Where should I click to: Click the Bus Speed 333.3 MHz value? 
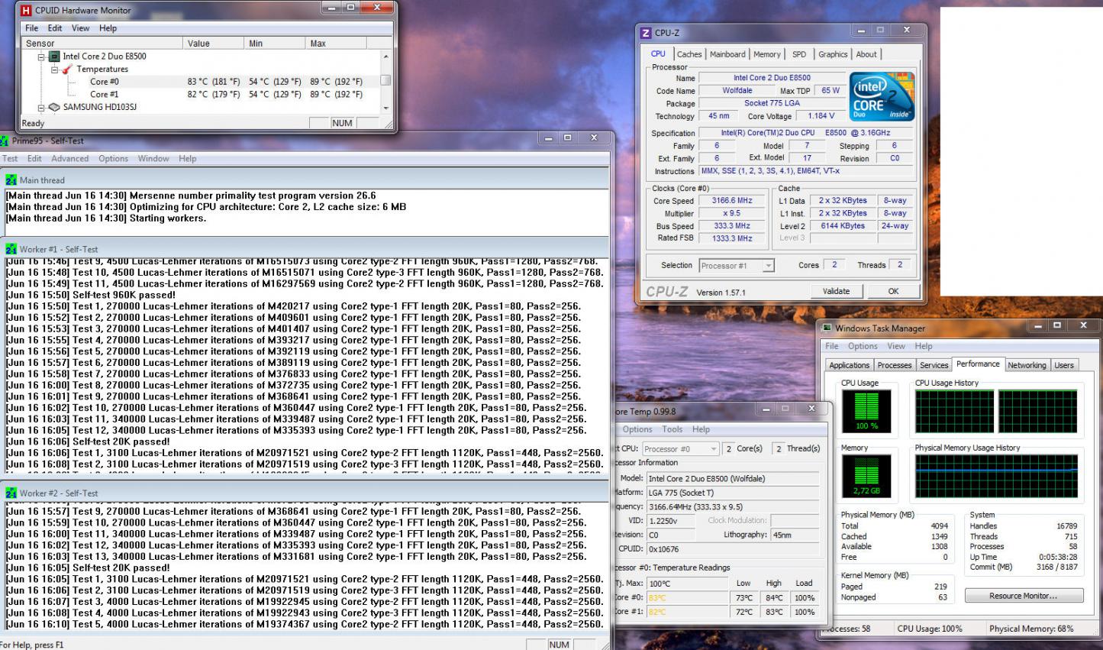[732, 226]
